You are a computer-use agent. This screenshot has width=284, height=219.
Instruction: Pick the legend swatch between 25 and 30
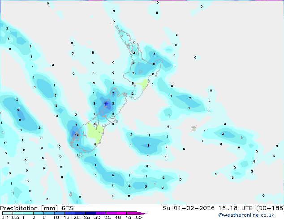pos(90,213)
